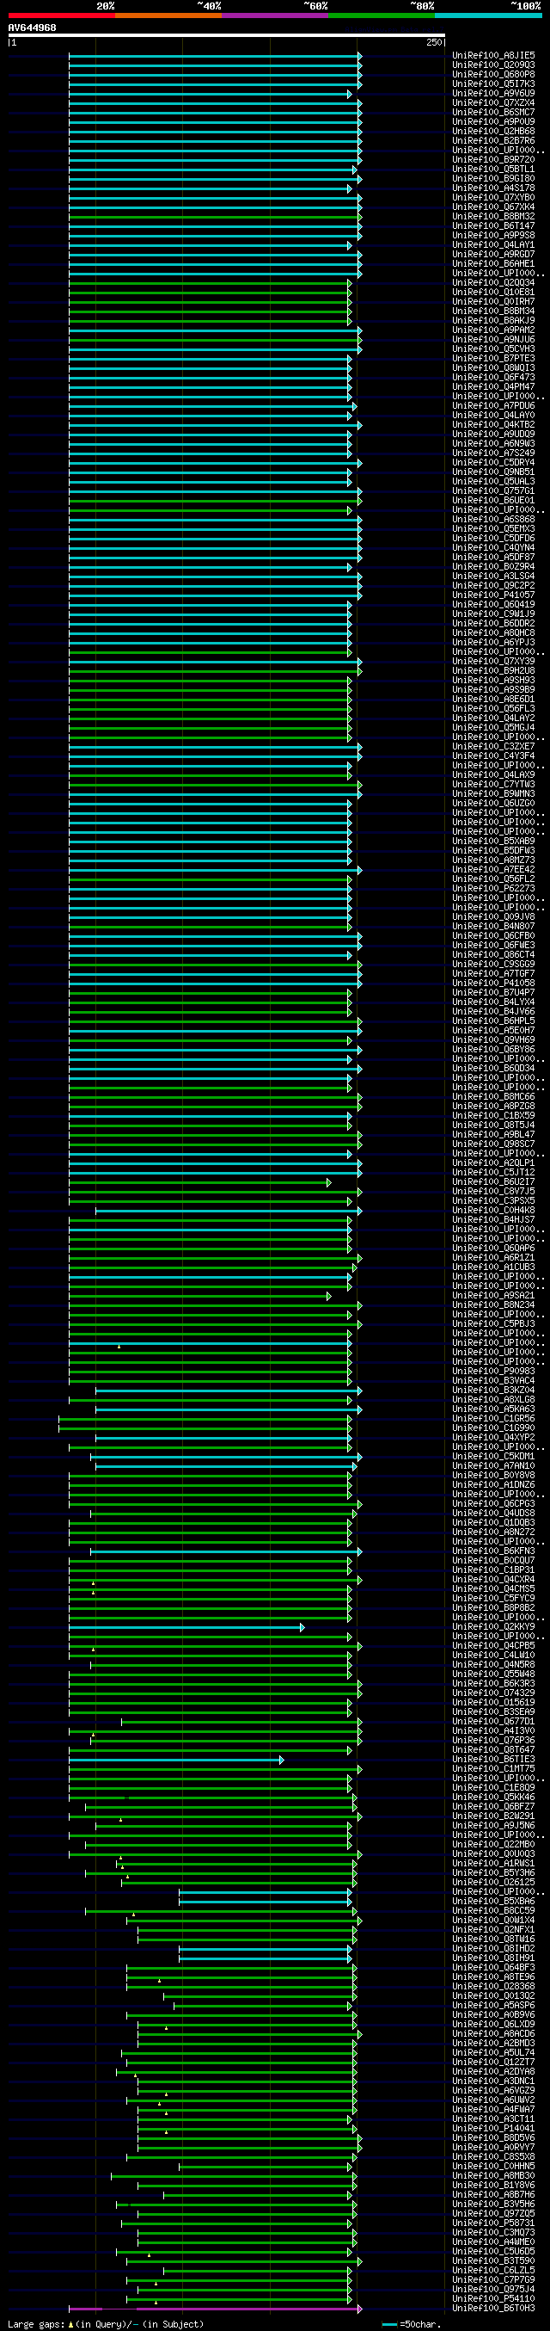Click hit label UniRef100_A9P0U9
This screenshot has height=2331, width=550.
(x=493, y=122)
